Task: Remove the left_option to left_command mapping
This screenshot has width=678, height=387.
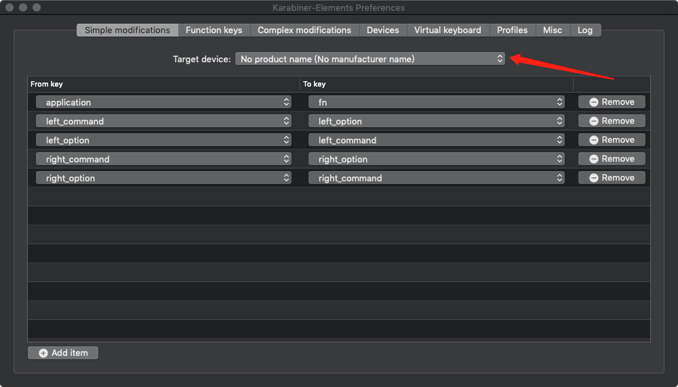Action: pos(612,140)
